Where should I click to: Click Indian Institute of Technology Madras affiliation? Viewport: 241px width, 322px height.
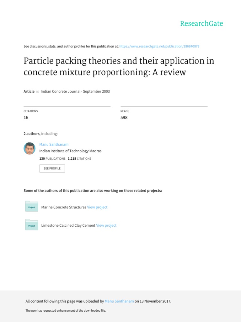pyautogui.click(x=70, y=151)
